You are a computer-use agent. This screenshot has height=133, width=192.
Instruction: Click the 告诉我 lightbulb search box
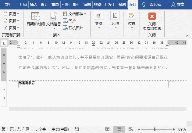(x=151, y=5)
